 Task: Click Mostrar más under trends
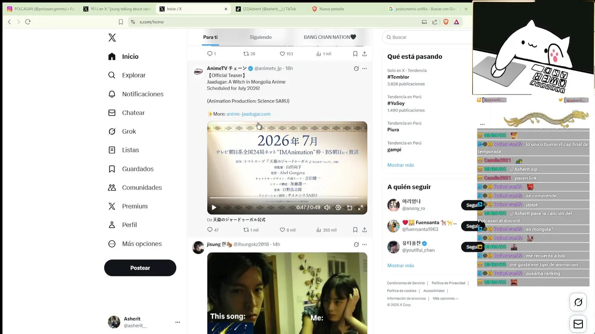[401, 165]
